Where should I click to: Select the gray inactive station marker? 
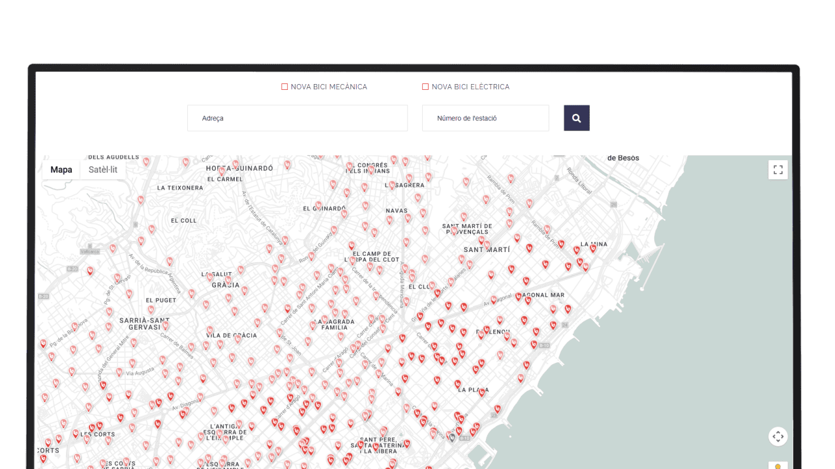(x=451, y=437)
